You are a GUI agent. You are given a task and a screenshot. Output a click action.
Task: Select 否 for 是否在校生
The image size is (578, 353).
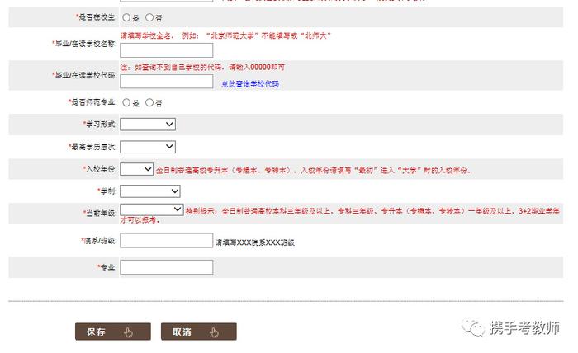tap(149, 17)
